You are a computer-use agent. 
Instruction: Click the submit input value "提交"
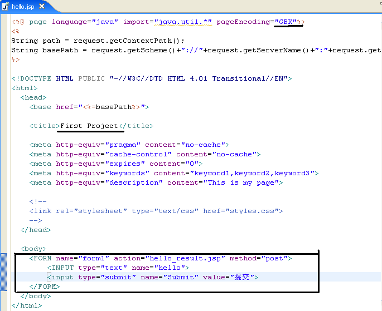(x=243, y=277)
